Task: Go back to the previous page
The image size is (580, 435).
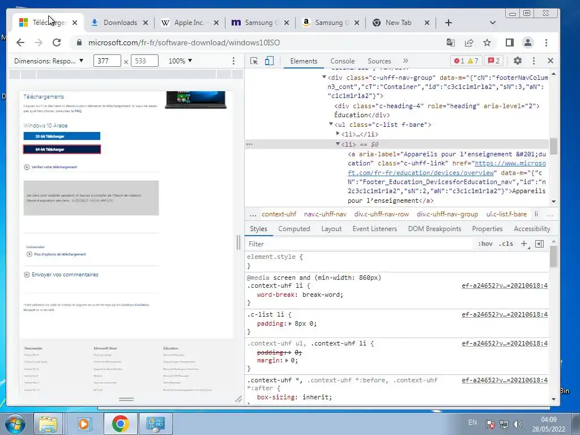Action: pyautogui.click(x=20, y=42)
